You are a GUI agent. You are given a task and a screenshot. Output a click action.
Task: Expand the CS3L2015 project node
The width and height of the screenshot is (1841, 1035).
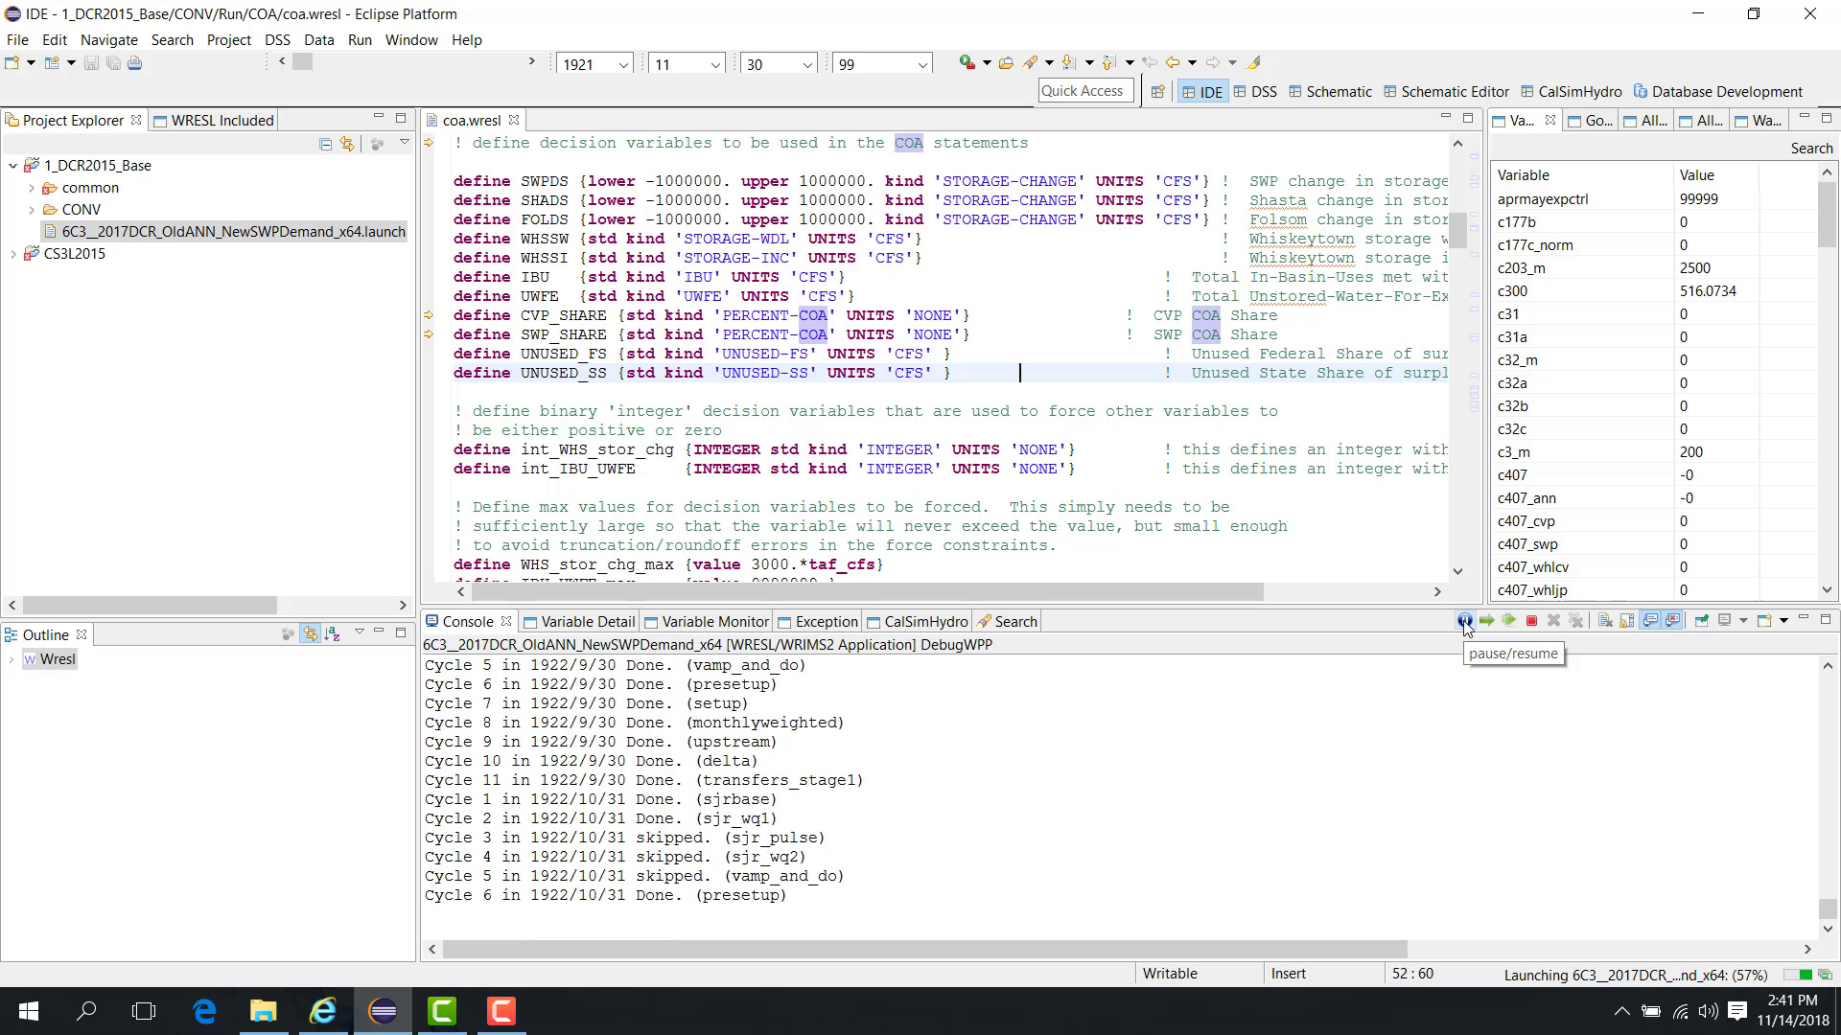click(12, 254)
